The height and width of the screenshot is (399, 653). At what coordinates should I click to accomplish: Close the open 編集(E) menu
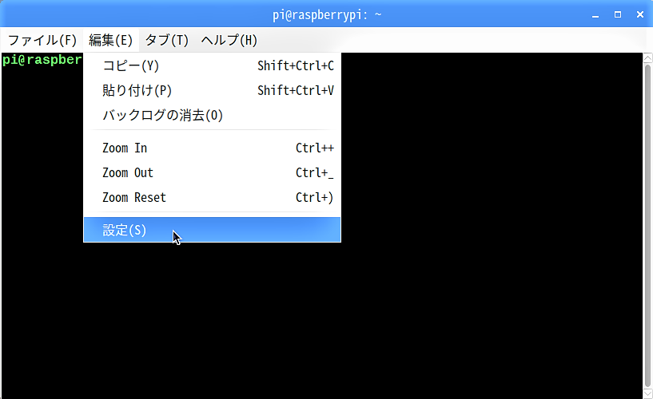pos(111,41)
